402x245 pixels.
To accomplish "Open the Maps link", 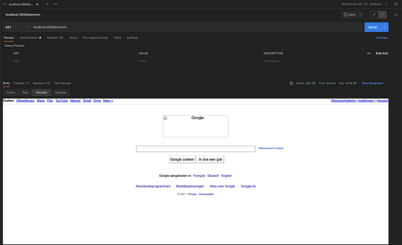I will pyautogui.click(x=41, y=101).
